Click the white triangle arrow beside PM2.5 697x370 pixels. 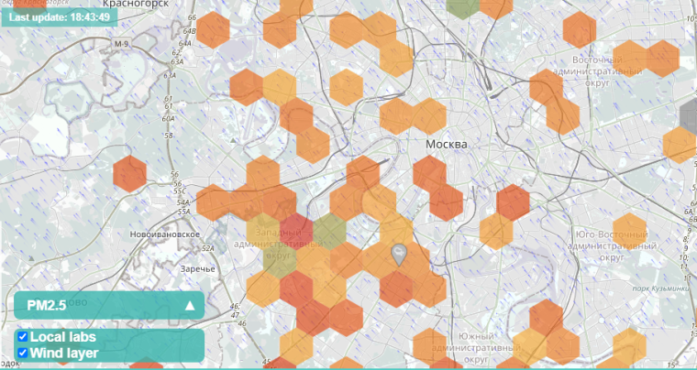click(191, 306)
